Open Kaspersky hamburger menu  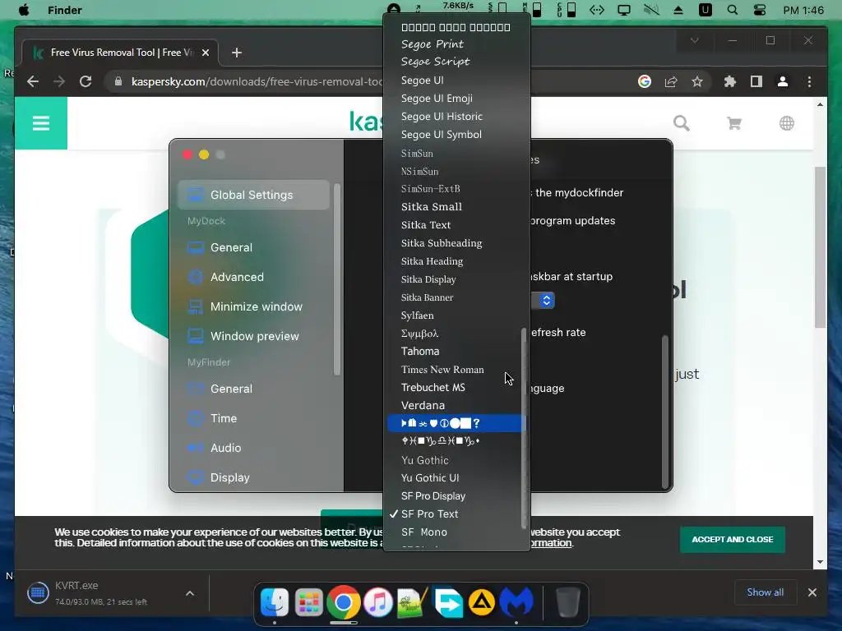(x=41, y=123)
